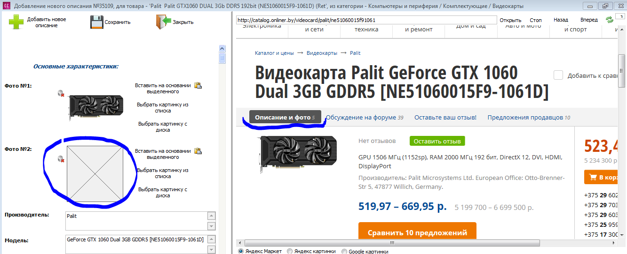Click the Добавить новое описание label

46,22
